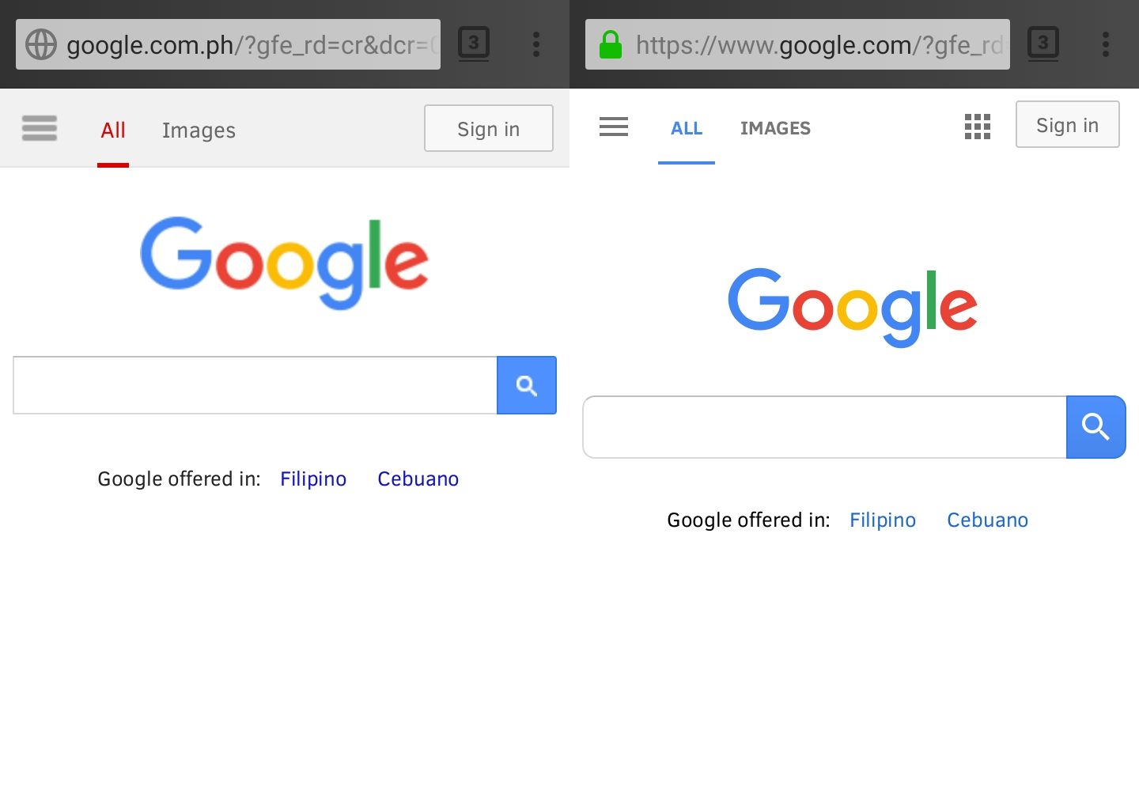
Task: Open tab switcher in right browser
Action: pyautogui.click(x=1043, y=44)
